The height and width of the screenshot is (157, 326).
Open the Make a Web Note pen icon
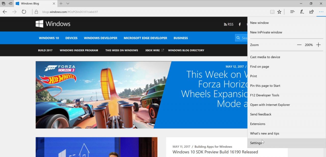[x=302, y=12]
